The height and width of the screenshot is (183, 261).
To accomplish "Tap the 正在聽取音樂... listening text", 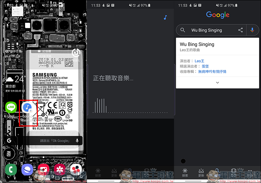I will pos(113,78).
